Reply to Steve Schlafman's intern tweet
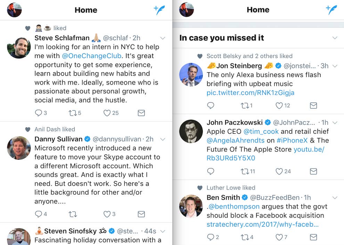The image size is (344, 245). click(39, 113)
